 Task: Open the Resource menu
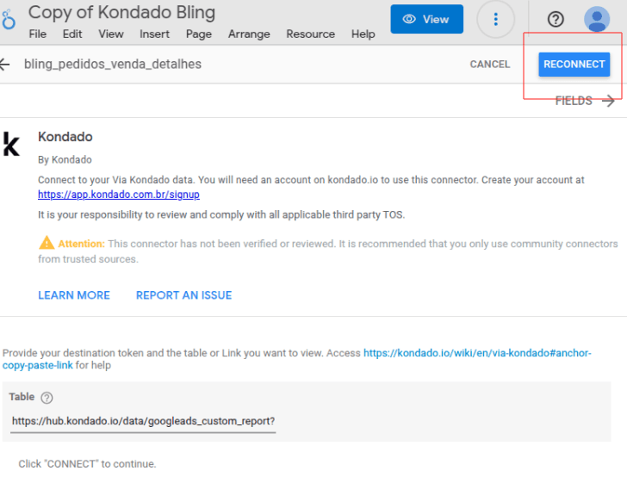310,34
